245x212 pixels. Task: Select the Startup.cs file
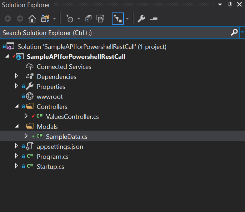(x=50, y=167)
